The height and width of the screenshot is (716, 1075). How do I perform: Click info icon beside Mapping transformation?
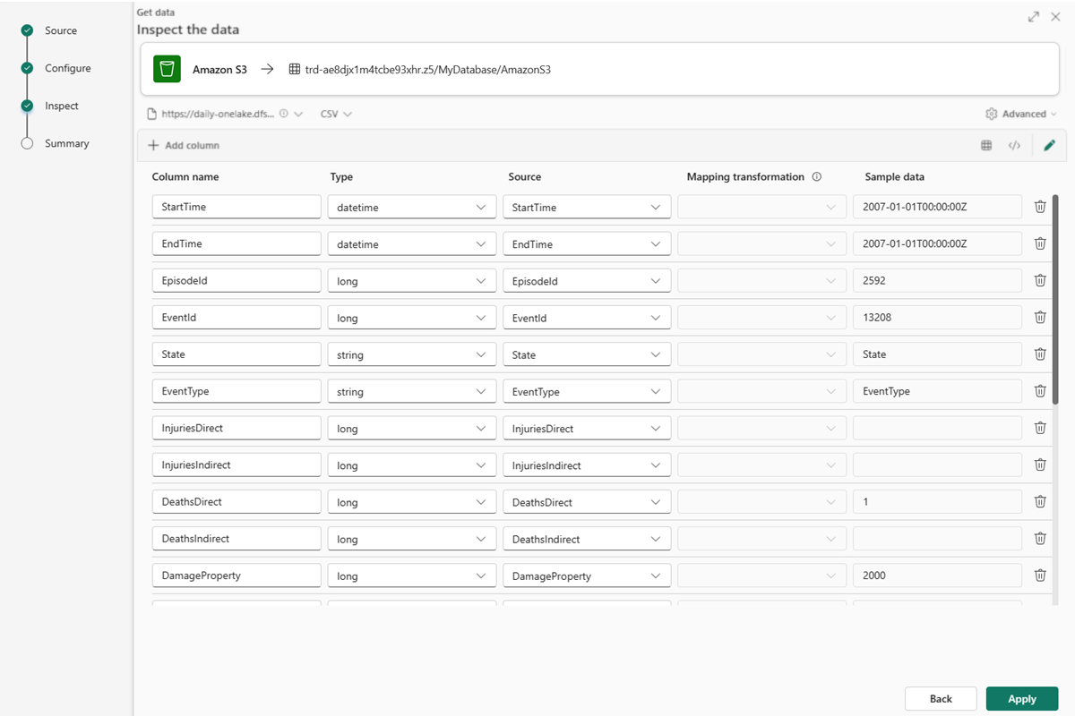tap(816, 177)
